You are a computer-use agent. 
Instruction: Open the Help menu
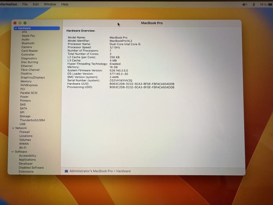[x=65, y=4]
